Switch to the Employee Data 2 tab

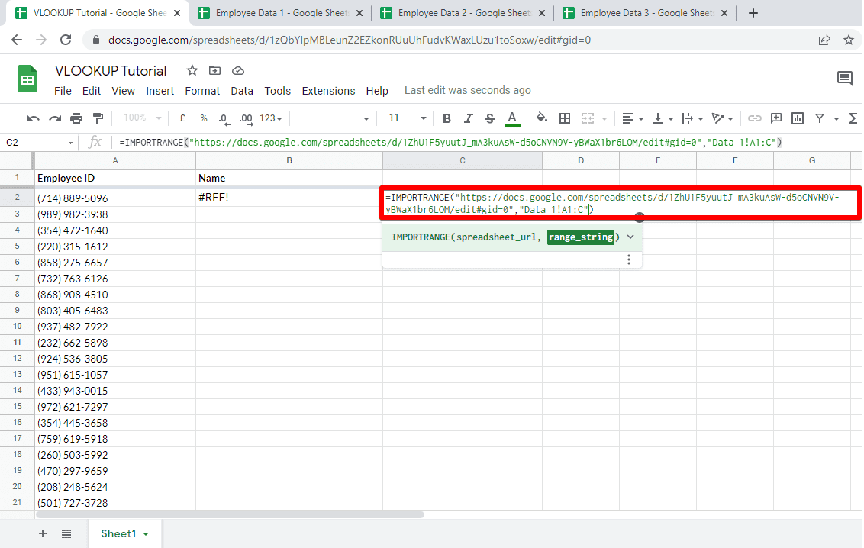coord(454,12)
